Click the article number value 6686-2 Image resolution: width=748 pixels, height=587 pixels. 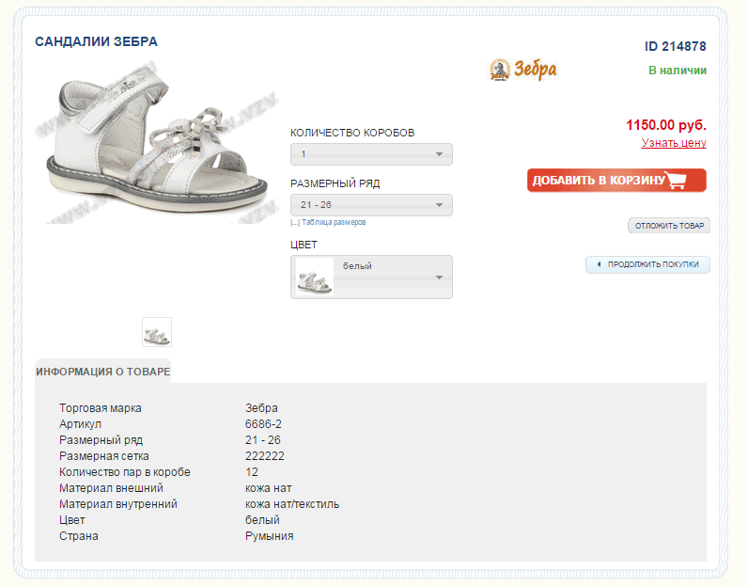coord(263,425)
